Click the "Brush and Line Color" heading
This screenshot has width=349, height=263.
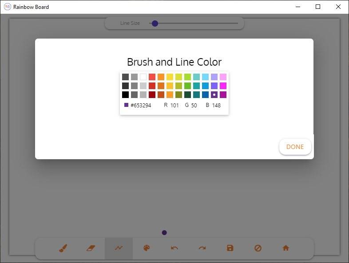click(x=174, y=62)
